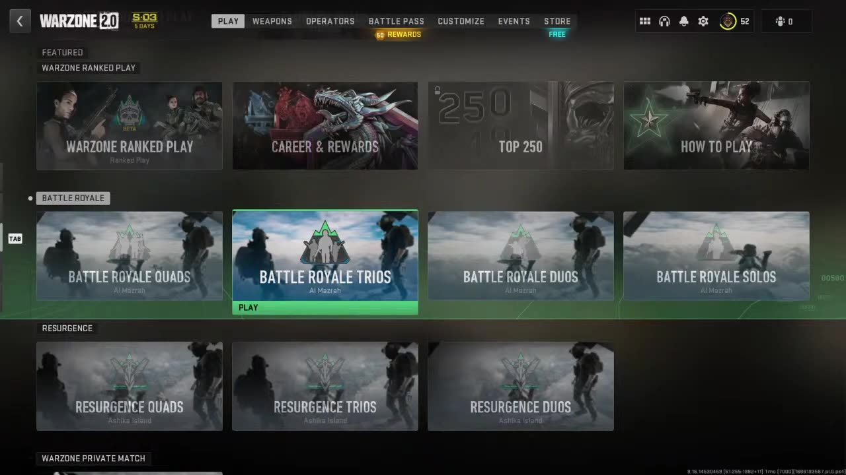This screenshot has height=475, width=846.
Task: Click the TAB key indicator
Action: pyautogui.click(x=15, y=239)
